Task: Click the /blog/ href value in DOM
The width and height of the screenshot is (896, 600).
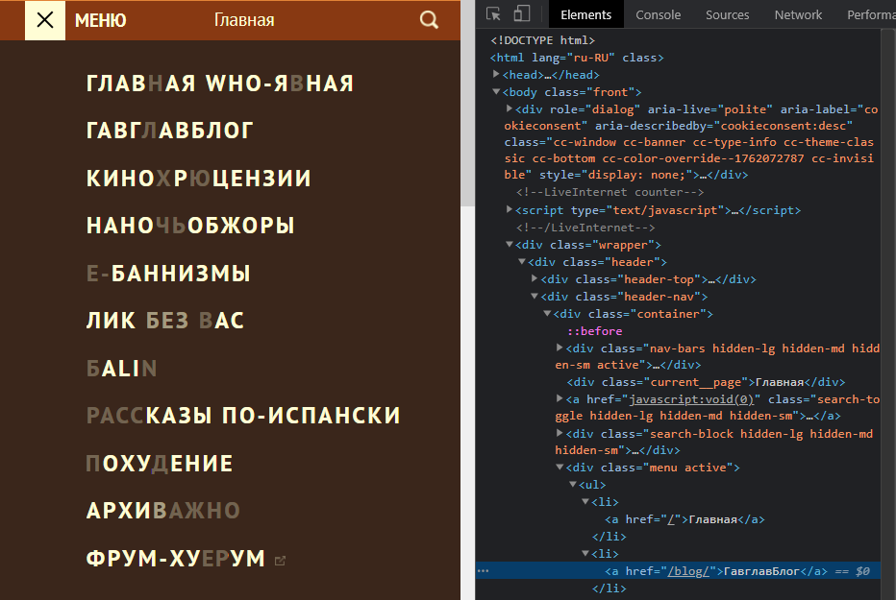Action: coord(688,571)
